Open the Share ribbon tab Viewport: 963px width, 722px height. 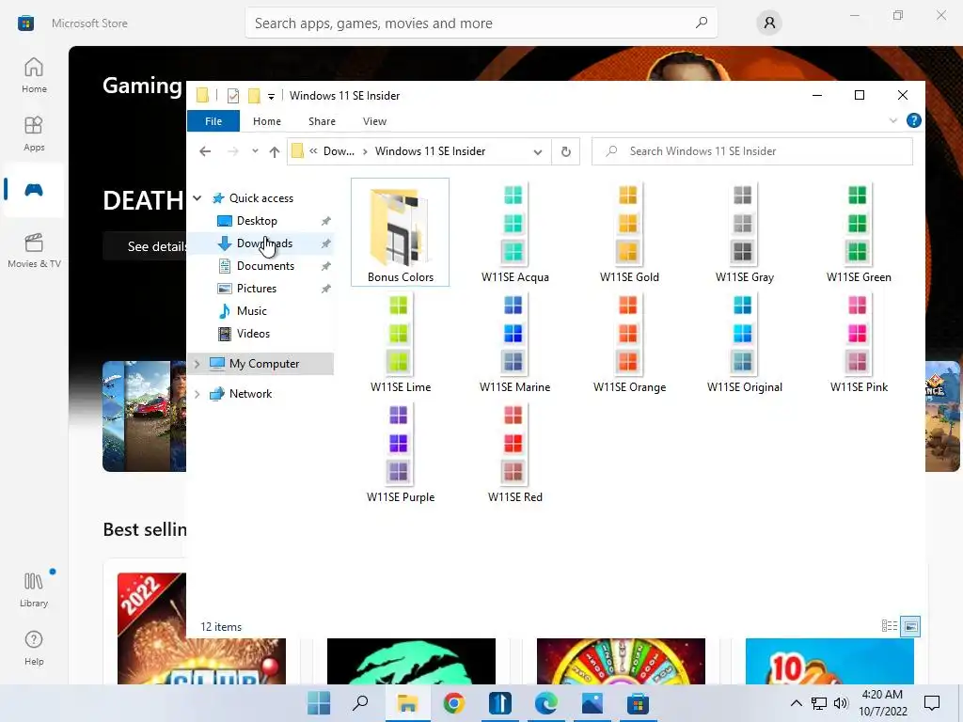tap(322, 121)
